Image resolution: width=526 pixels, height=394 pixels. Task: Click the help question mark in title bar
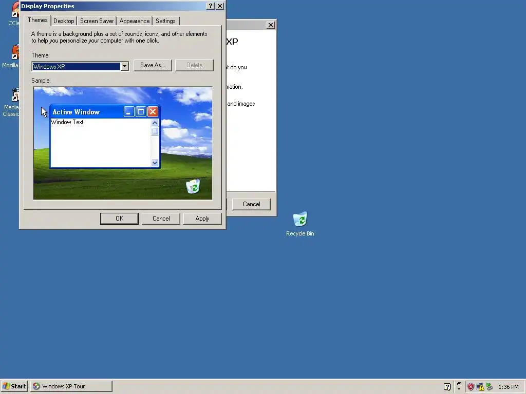pyautogui.click(x=210, y=6)
